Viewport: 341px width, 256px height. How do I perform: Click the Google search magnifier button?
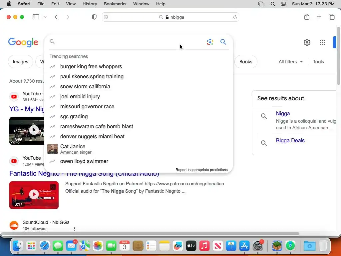223,42
